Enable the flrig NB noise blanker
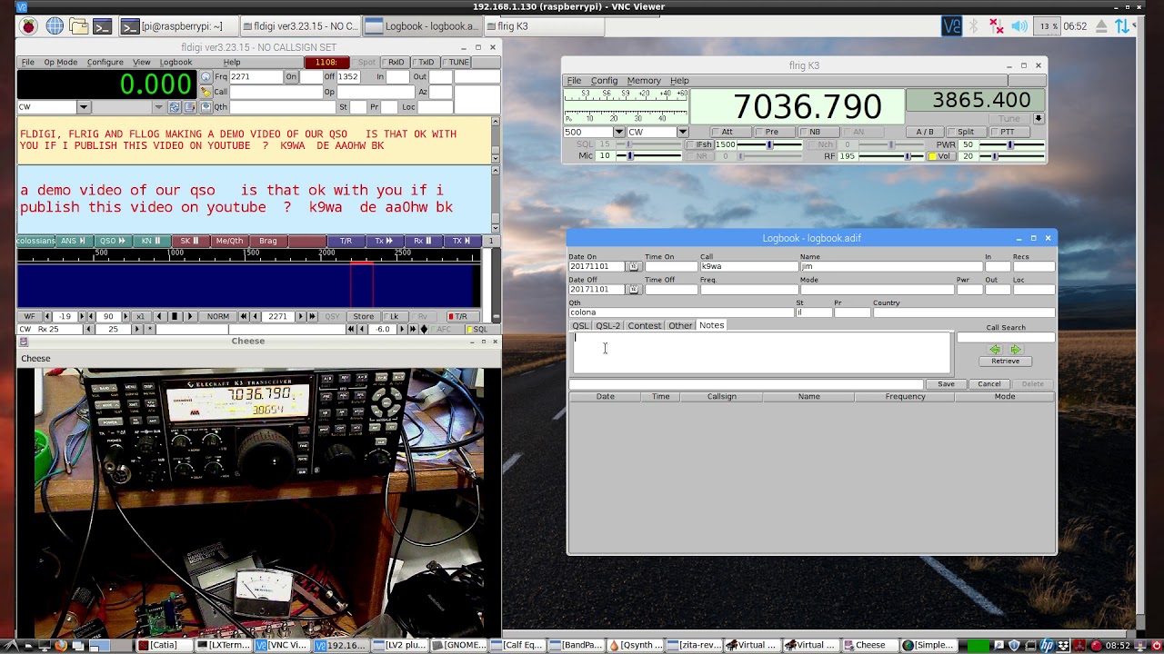 click(818, 132)
